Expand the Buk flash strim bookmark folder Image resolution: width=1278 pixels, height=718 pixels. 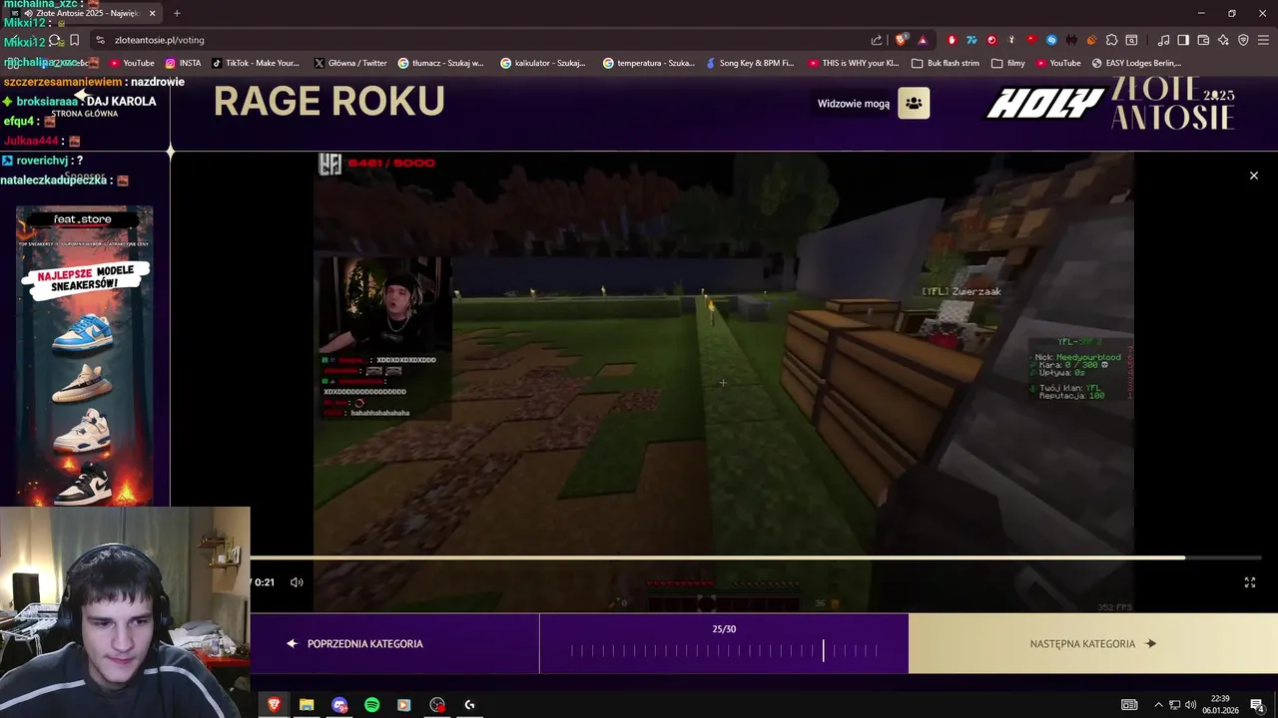click(x=946, y=63)
